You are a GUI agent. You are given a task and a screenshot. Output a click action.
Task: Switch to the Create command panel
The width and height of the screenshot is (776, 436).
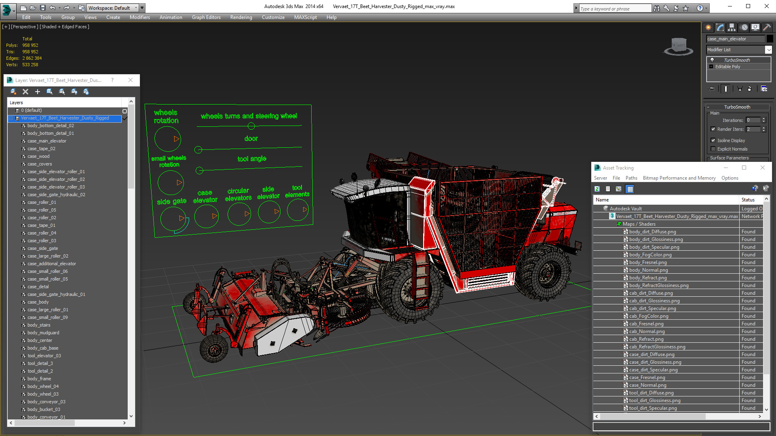click(709, 27)
